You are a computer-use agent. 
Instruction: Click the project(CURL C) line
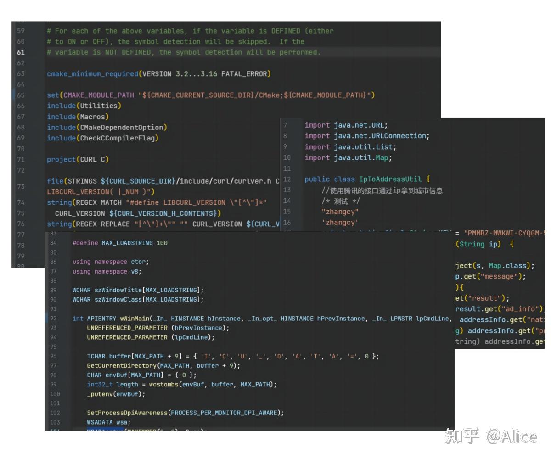(x=78, y=160)
